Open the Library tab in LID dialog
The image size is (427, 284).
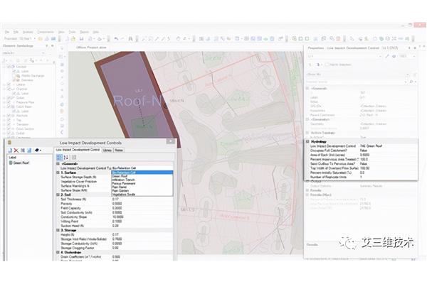107,150
